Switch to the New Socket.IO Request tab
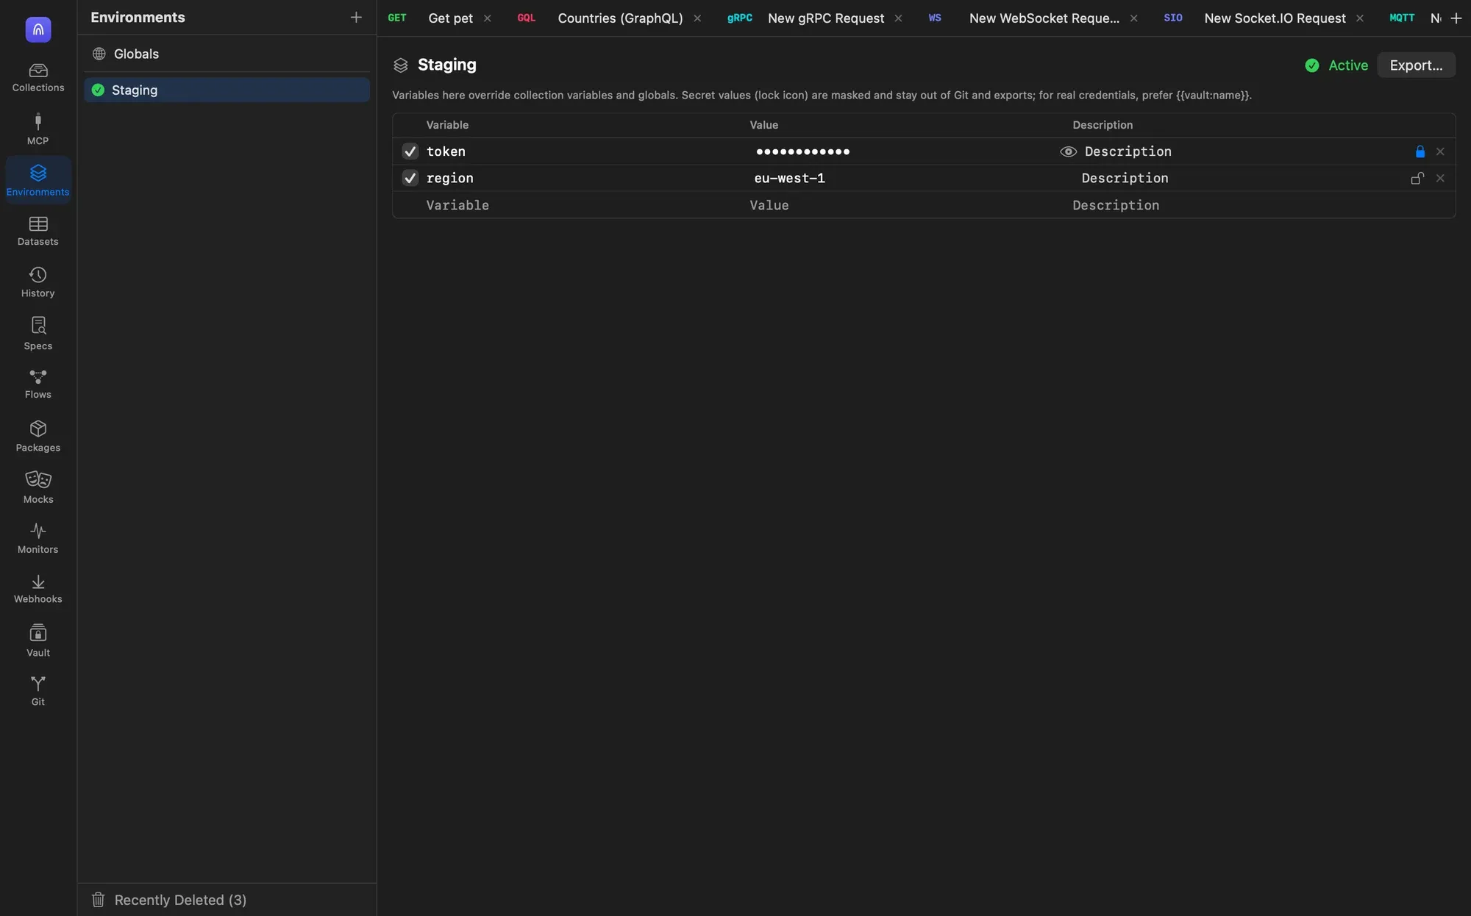 coord(1275,18)
